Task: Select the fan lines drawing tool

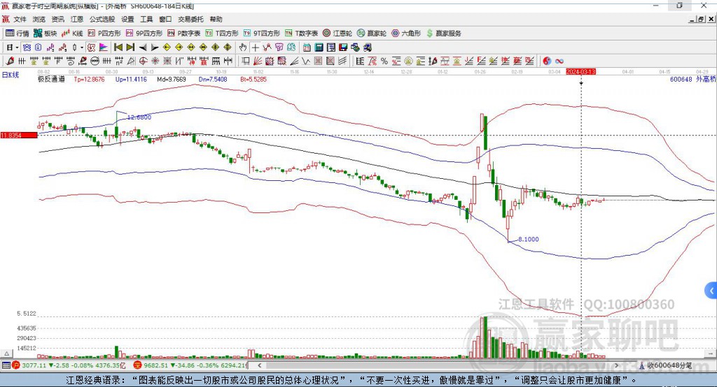Action: (x=258, y=61)
